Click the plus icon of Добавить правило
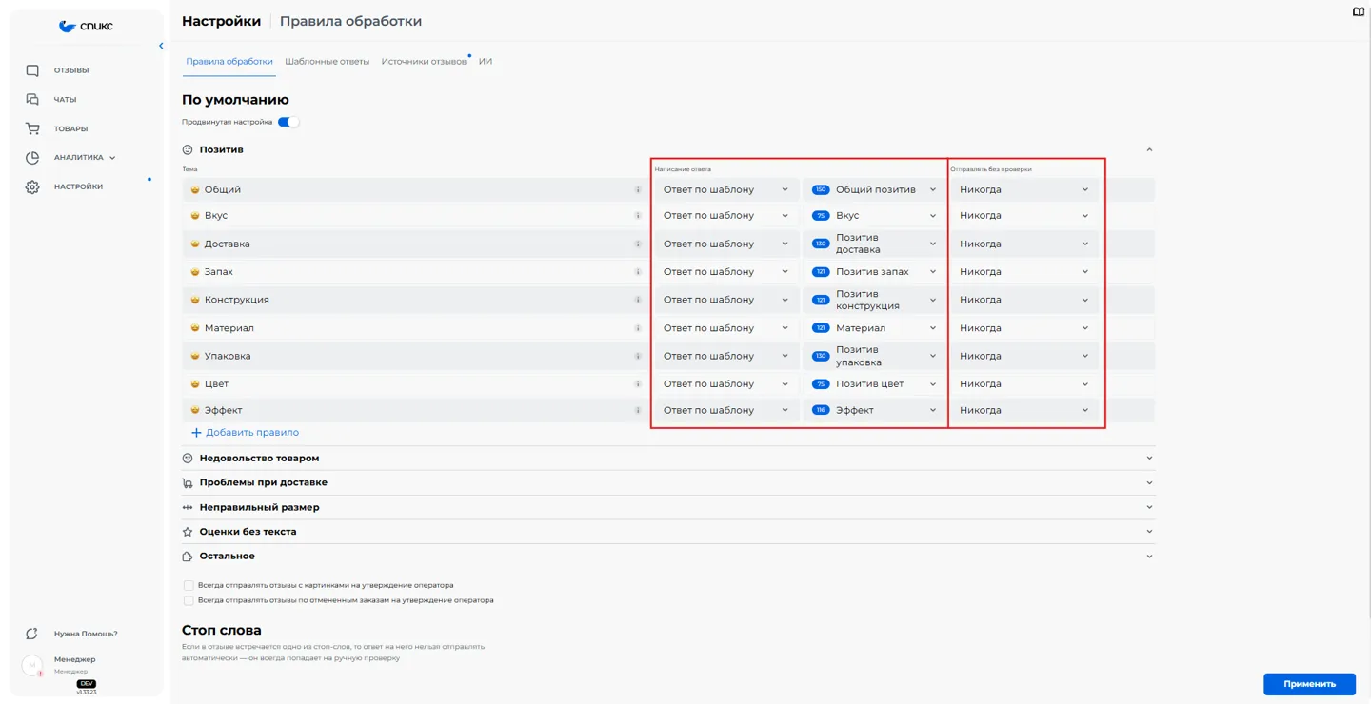This screenshot has width=1371, height=704. point(196,433)
